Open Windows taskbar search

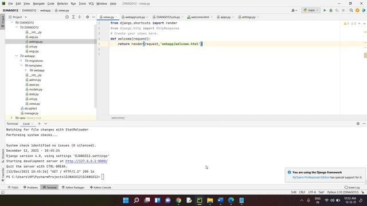pos(136,200)
